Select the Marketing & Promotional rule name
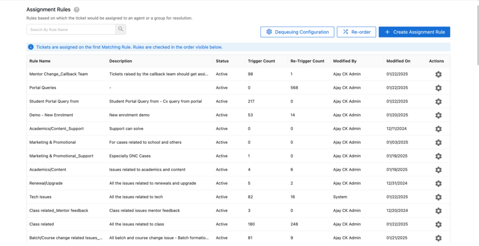The width and height of the screenshot is (479, 246). coord(52,142)
